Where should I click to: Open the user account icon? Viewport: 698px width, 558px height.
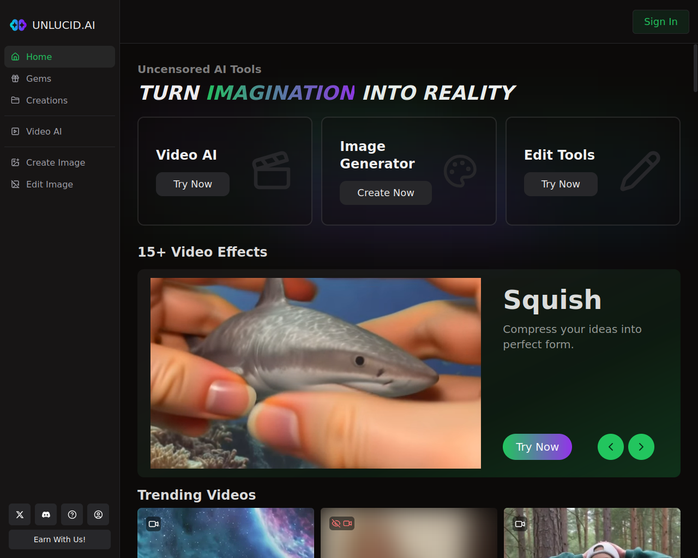(x=98, y=514)
